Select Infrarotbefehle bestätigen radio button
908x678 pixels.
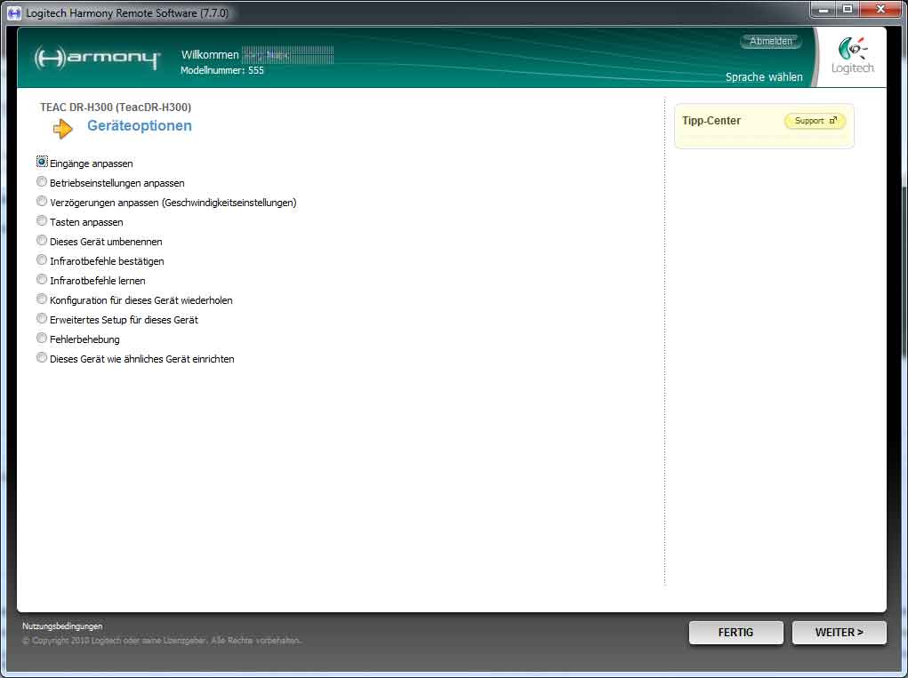[42, 260]
